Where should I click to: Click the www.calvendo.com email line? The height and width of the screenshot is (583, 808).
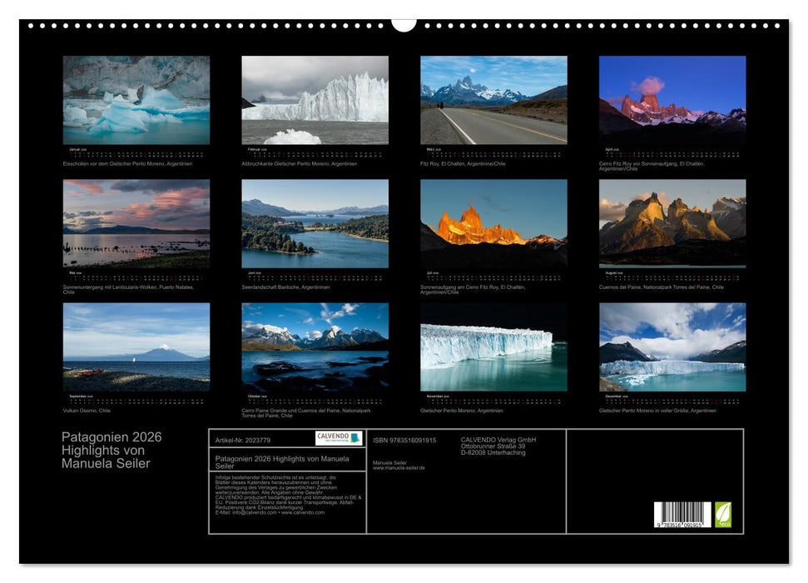(x=270, y=512)
